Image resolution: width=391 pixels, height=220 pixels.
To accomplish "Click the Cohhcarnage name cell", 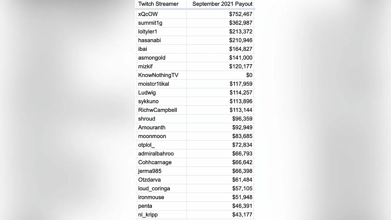I will [x=161, y=162].
